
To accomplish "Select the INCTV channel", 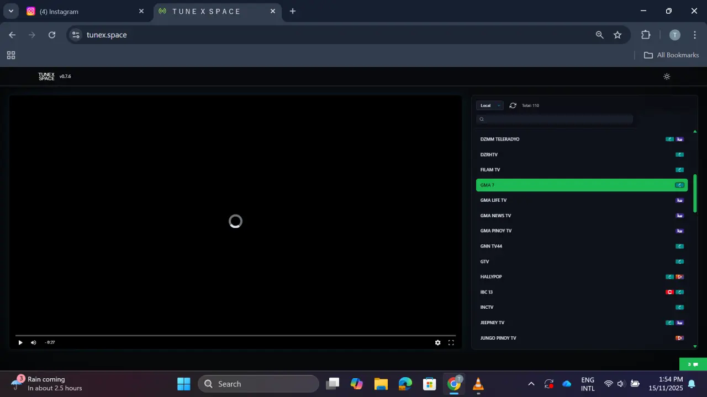I will pos(582,307).
